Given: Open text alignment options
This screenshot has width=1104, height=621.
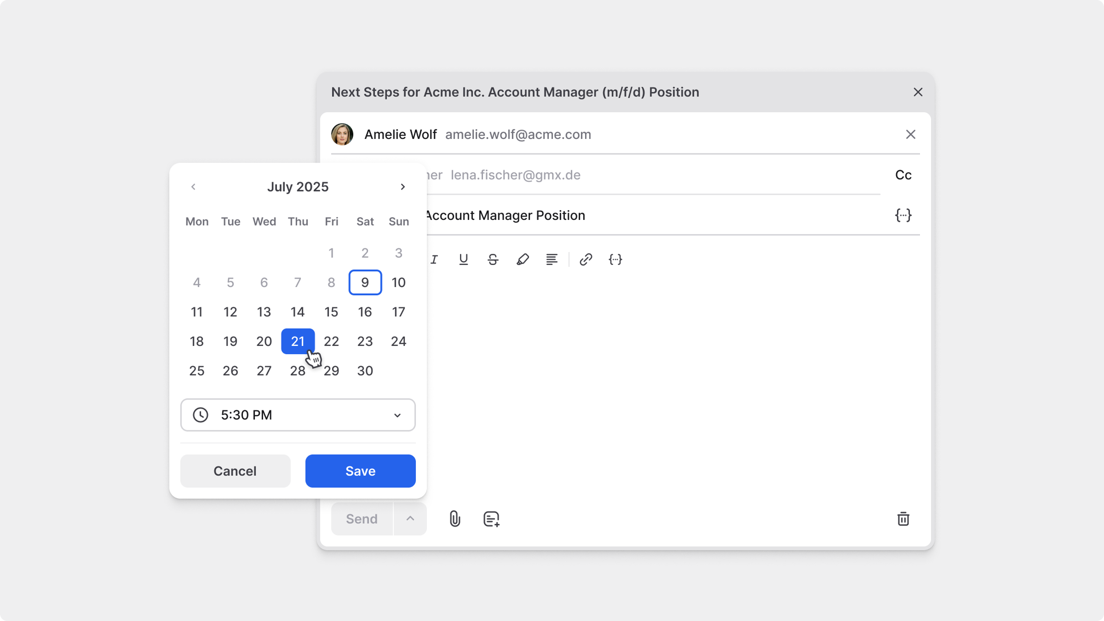Looking at the screenshot, I should tap(552, 259).
